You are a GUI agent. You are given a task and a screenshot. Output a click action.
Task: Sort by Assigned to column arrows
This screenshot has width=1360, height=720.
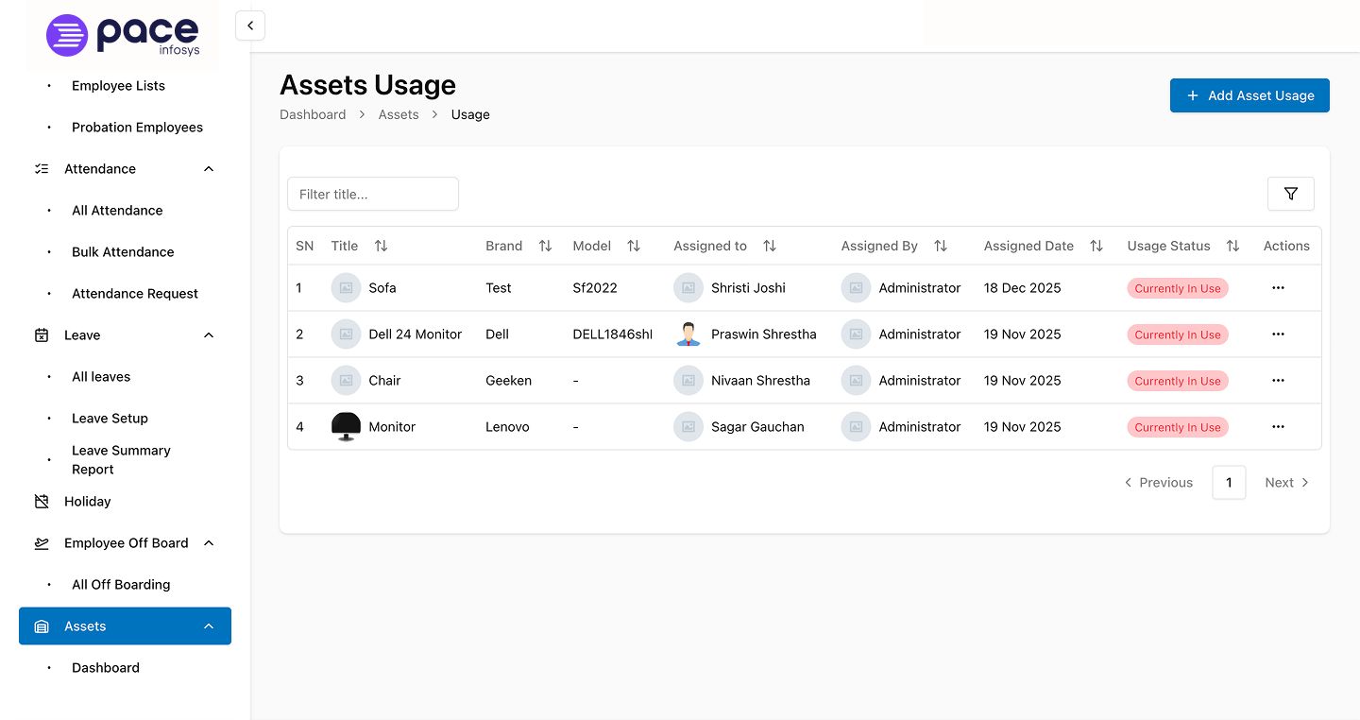click(770, 246)
